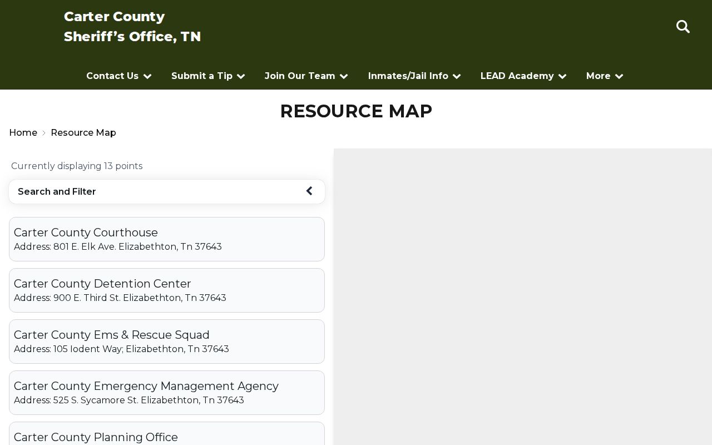The height and width of the screenshot is (445, 712).
Task: Select the Carter County Detention Center card
Action: coord(167,290)
